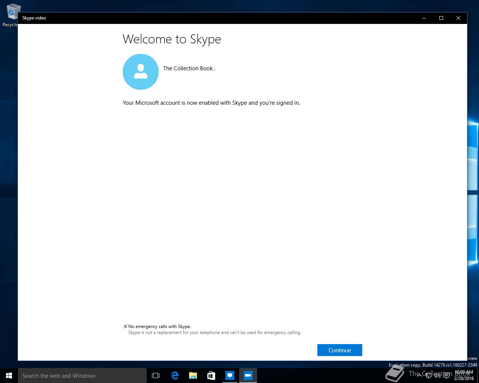Click the blue profile avatar circle
This screenshot has width=479, height=383.
pos(141,72)
